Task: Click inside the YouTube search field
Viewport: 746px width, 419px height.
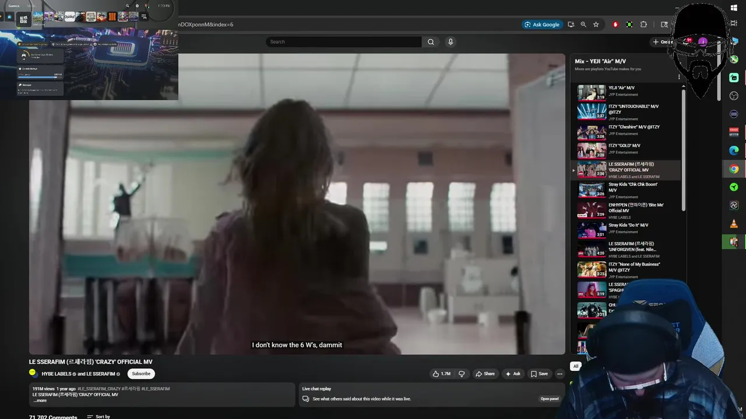Action: click(344, 42)
